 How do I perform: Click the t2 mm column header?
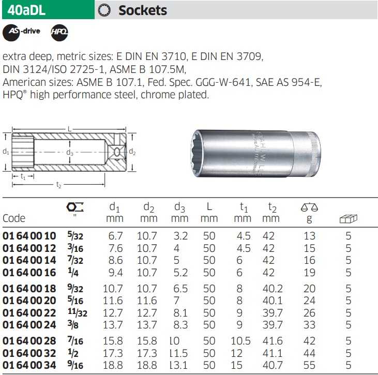pos(270,213)
